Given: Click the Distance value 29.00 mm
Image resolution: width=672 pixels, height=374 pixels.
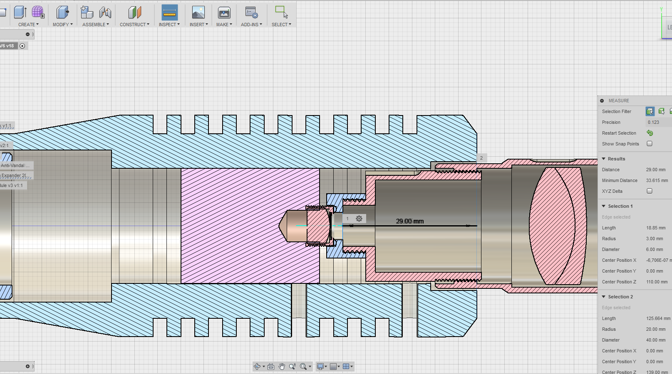Looking at the screenshot, I should 655,170.
